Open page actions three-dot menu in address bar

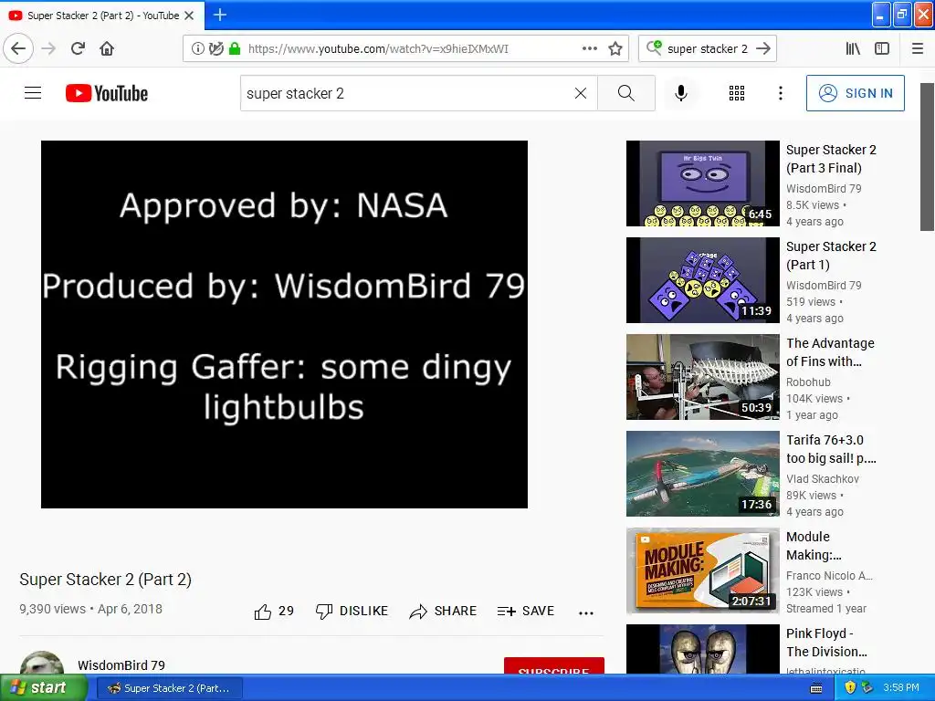pyautogui.click(x=589, y=48)
